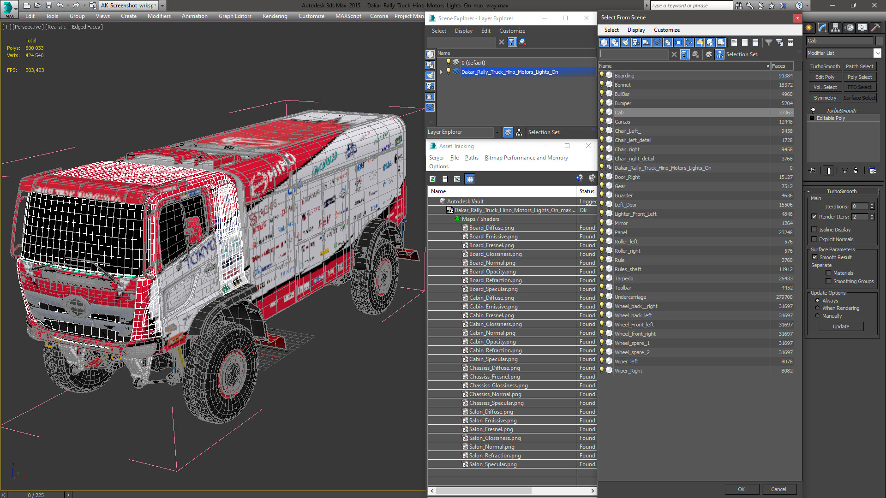Select When Rendering update option
886x498 pixels.
tap(817, 308)
